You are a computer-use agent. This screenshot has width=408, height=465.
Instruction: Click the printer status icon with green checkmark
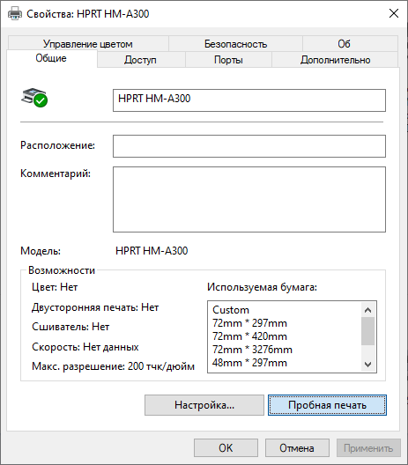34,97
